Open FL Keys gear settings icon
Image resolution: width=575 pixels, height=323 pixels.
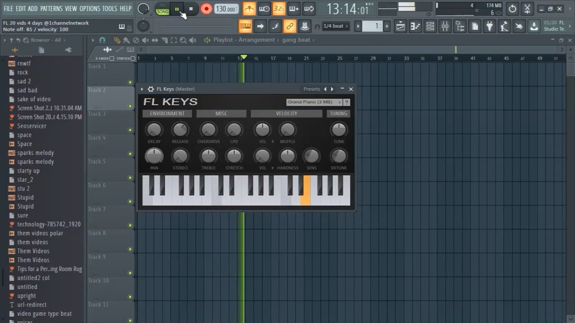pyautogui.click(x=151, y=89)
